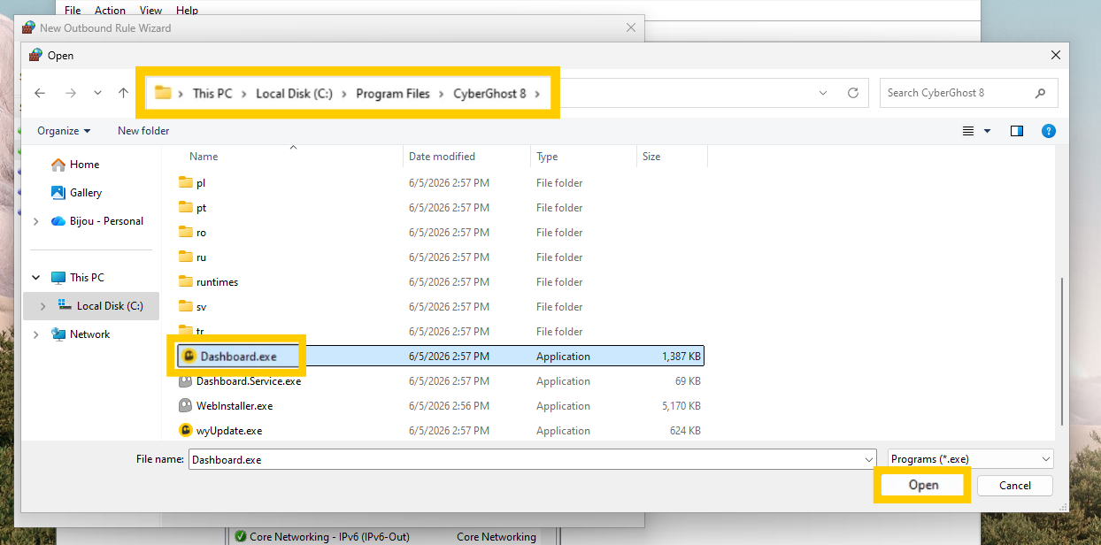Expand the Local Disk (C:) node
1101x545 pixels.
pos(42,306)
